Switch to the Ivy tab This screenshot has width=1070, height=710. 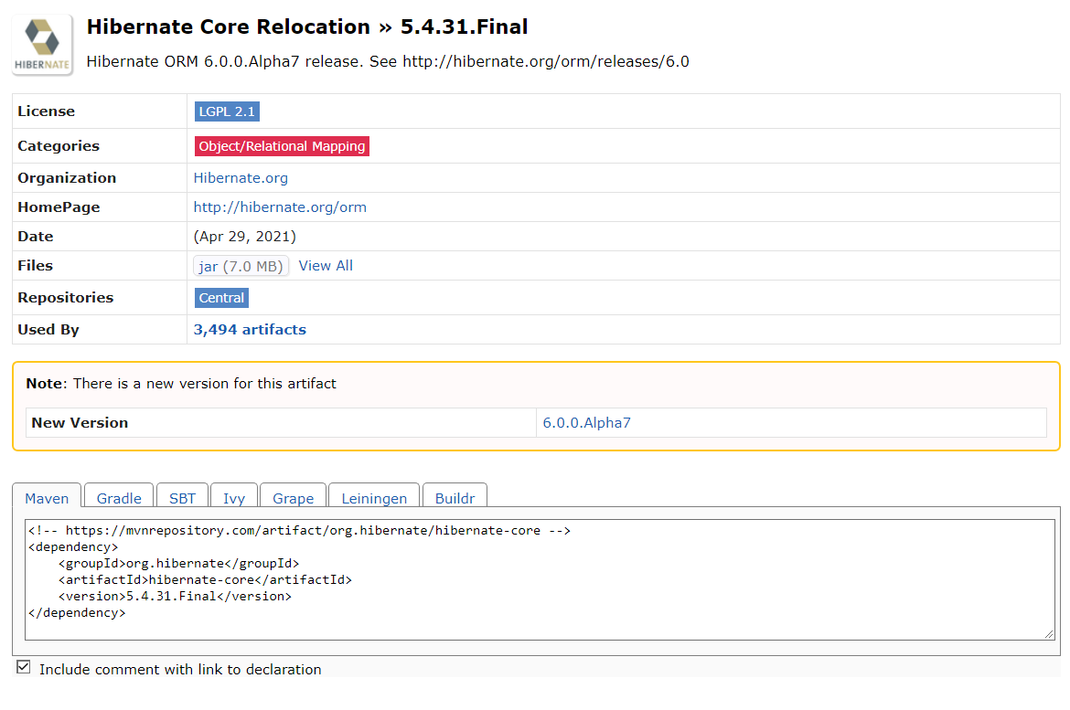point(234,497)
